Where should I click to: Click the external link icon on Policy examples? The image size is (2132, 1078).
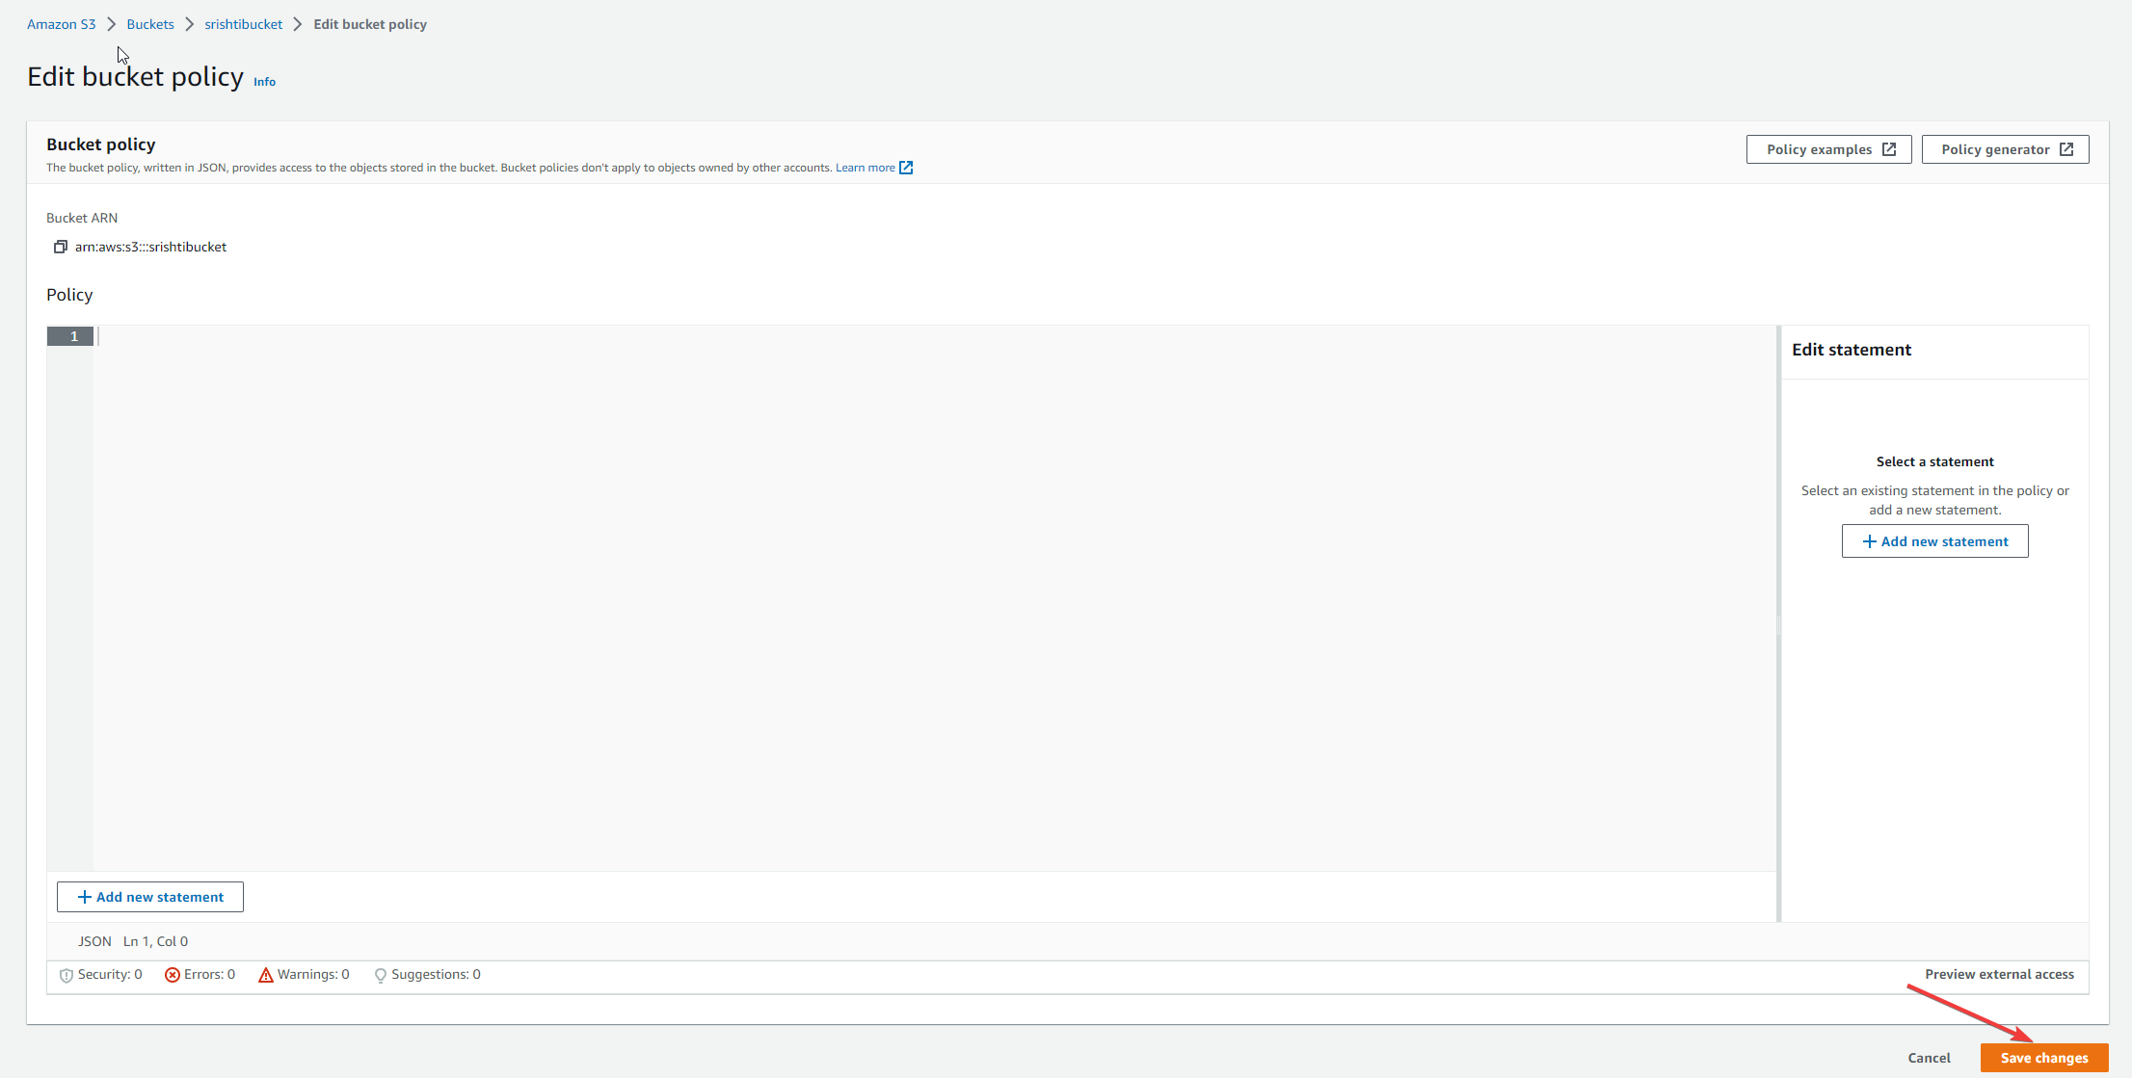tap(1889, 149)
